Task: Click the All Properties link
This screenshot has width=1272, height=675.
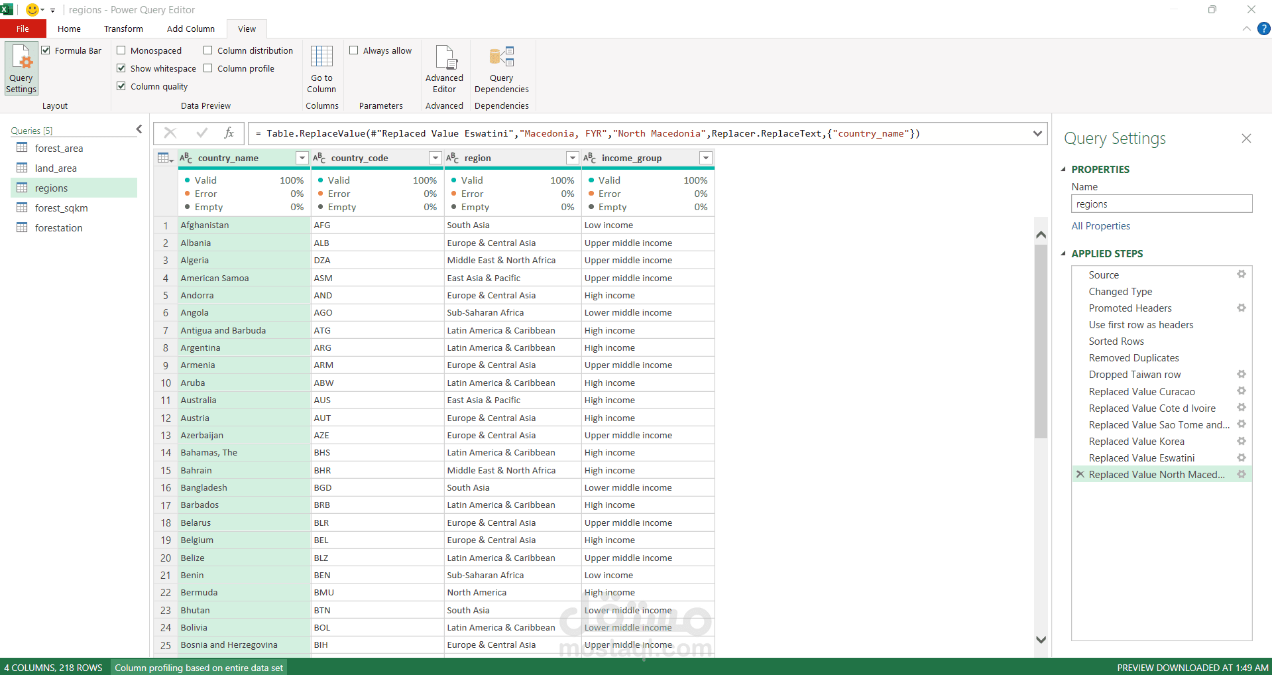Action: 1100,226
